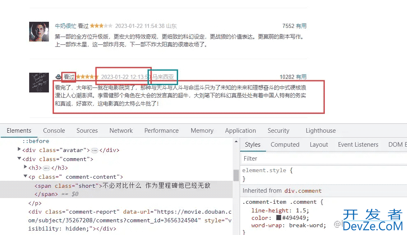Select the div comment-report element line
Screen dimensions: 407x235
[x=130, y=220]
